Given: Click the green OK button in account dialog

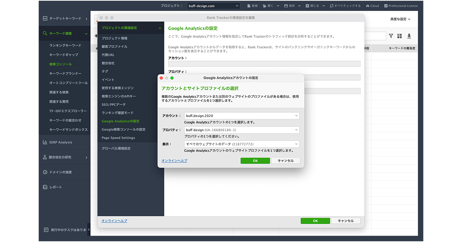Looking at the screenshot, I should (x=255, y=161).
